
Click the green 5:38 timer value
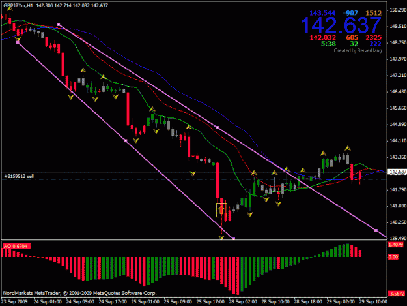[x=328, y=44]
